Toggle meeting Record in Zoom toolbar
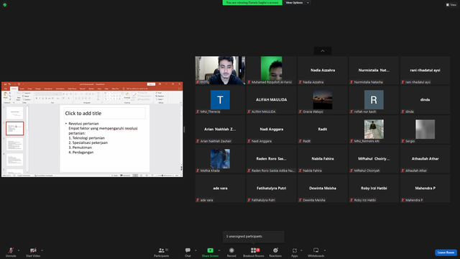Viewport: 460px width, 259px height. pyautogui.click(x=231, y=252)
